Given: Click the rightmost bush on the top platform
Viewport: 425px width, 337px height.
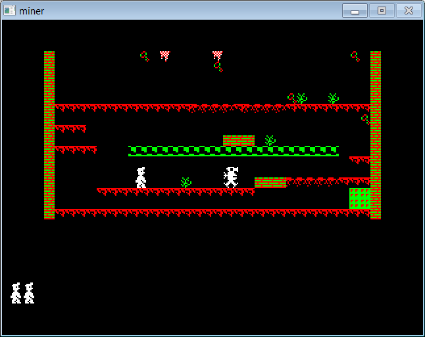Looking at the screenshot, I should (334, 99).
